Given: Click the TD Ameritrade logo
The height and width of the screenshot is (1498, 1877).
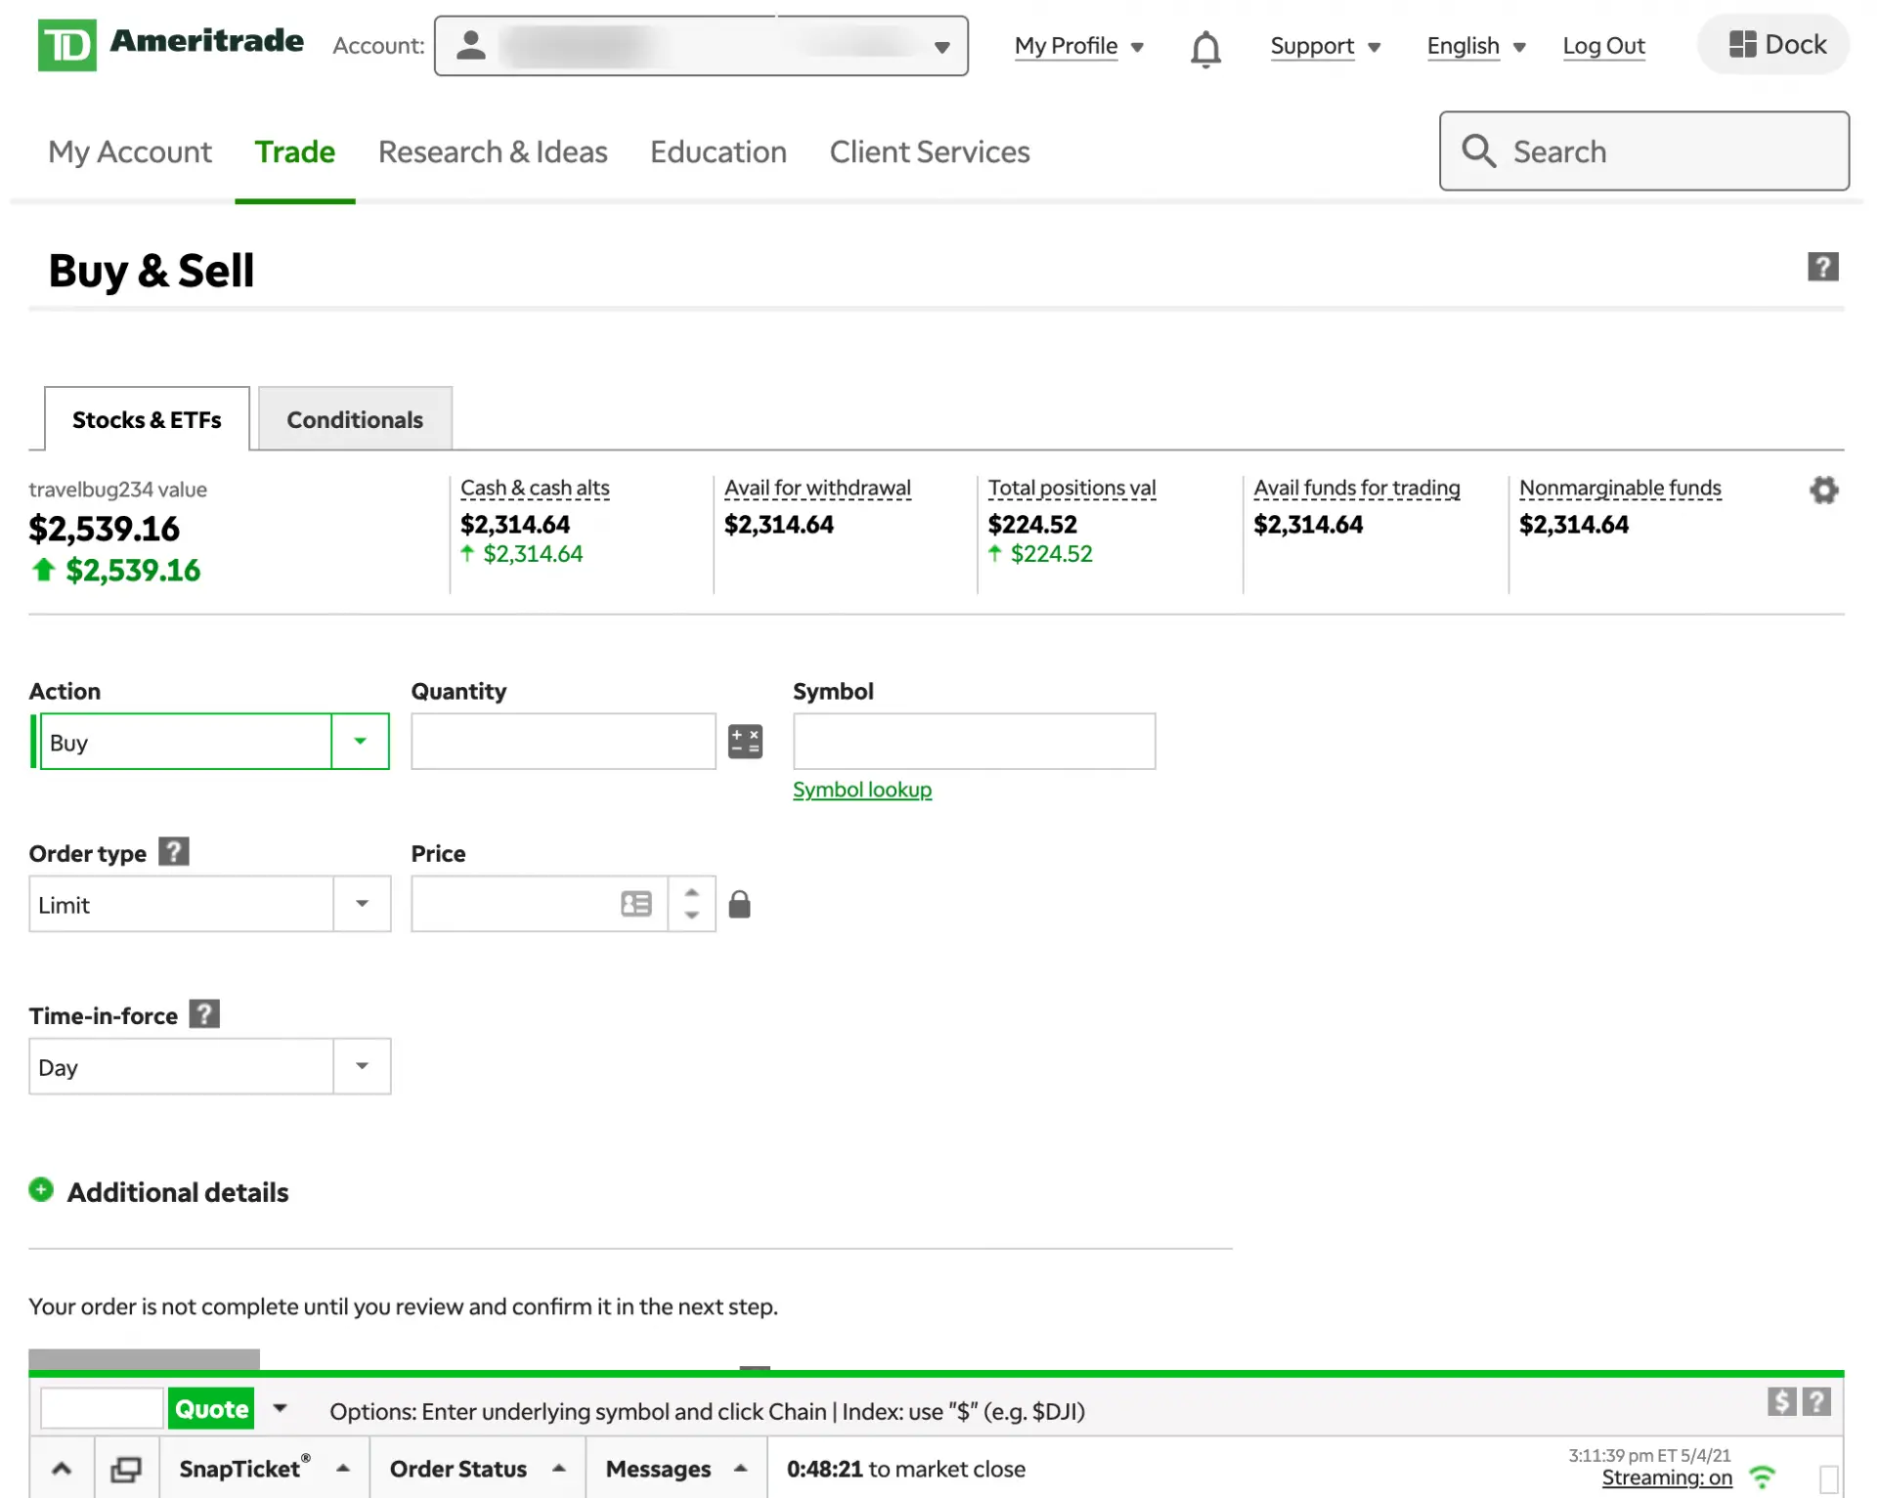Looking at the screenshot, I should 170,44.
